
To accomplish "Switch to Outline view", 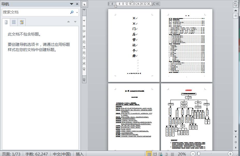I will coord(166,154).
